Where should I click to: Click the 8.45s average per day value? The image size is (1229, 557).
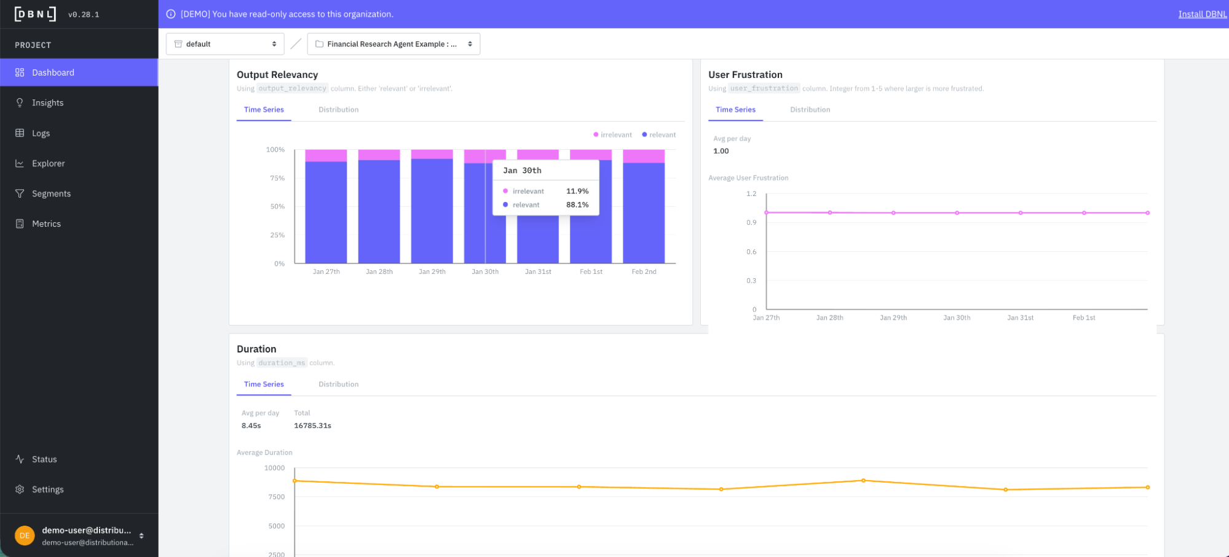click(251, 426)
